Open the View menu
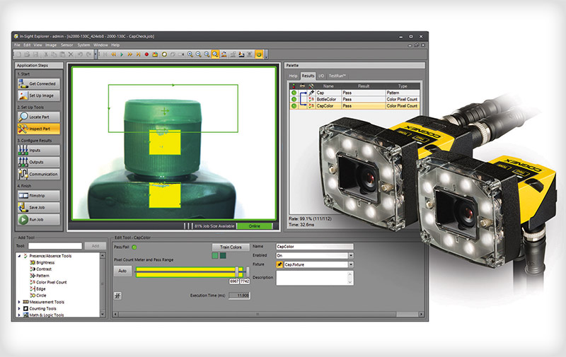 coord(38,45)
